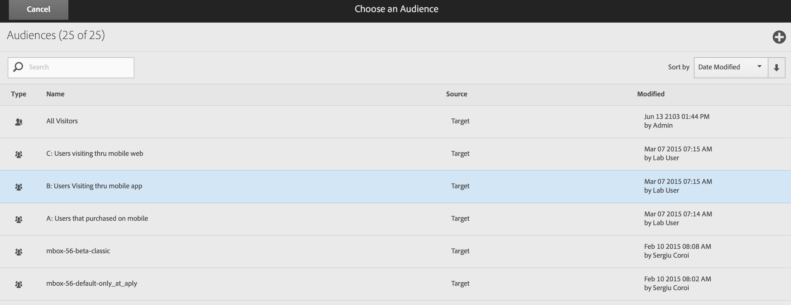Click the audience icon beside All Visitors
This screenshot has height=305, width=791.
(19, 122)
